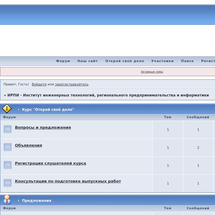The image size is (215, 215).
Task: Open the Активные темы link
Action: (x=152, y=72)
